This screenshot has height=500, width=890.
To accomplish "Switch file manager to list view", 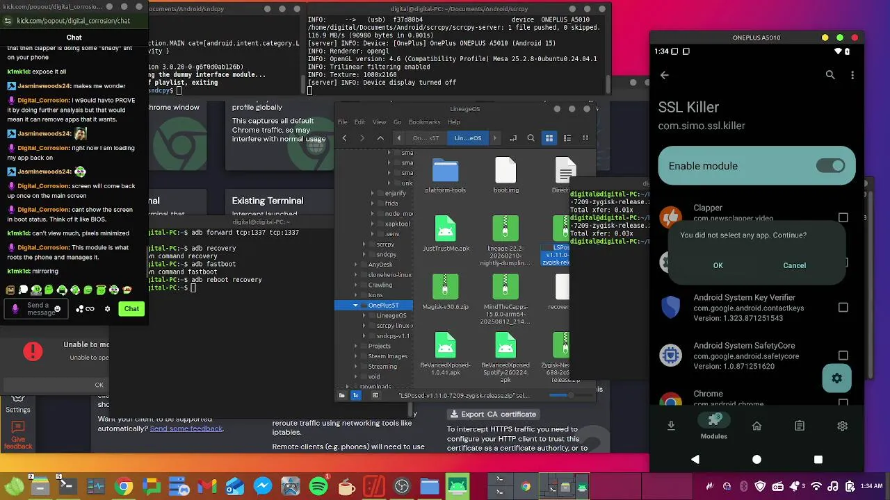I will click(x=567, y=138).
